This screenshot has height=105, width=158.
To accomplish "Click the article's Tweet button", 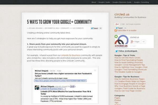I will tap(95, 28).
